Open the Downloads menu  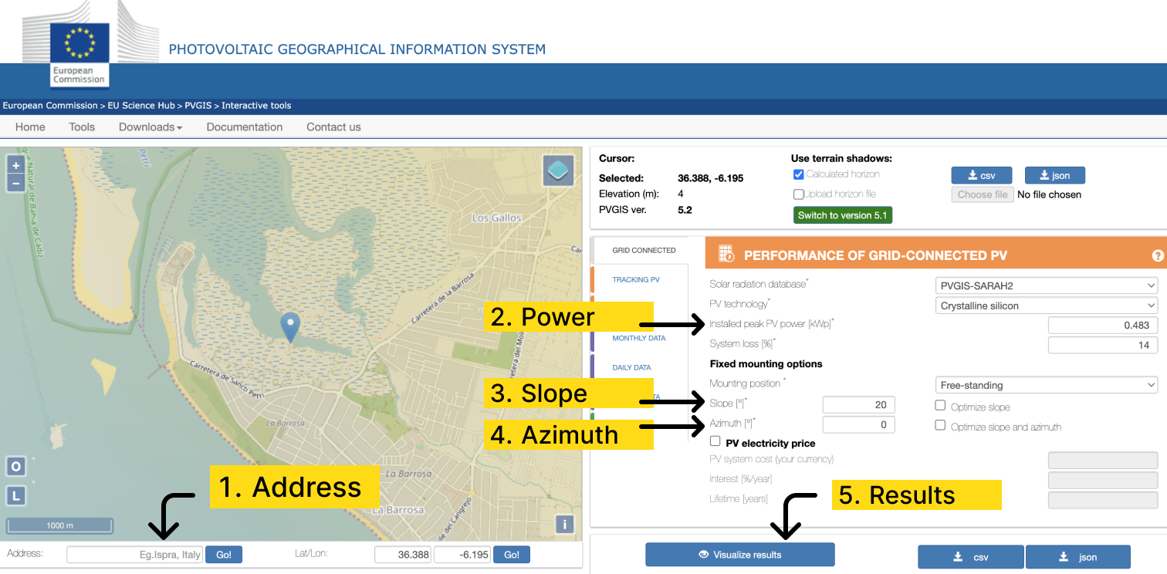coord(150,127)
